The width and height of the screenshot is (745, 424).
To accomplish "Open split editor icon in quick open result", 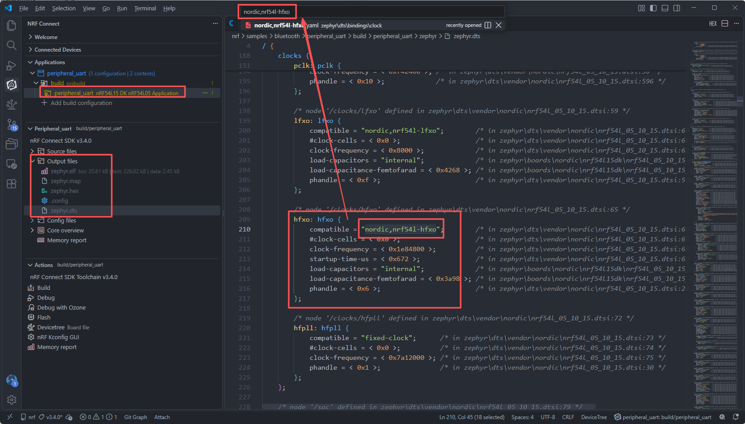I will click(x=488, y=25).
